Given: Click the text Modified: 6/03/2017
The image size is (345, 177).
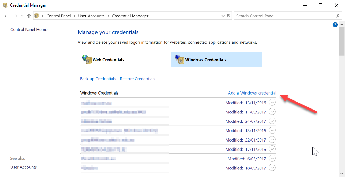Looking at the screenshot, I should click(x=247, y=159).
